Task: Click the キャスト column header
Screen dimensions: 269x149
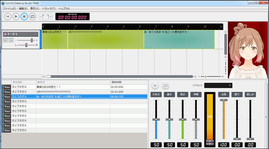Action: point(24,82)
